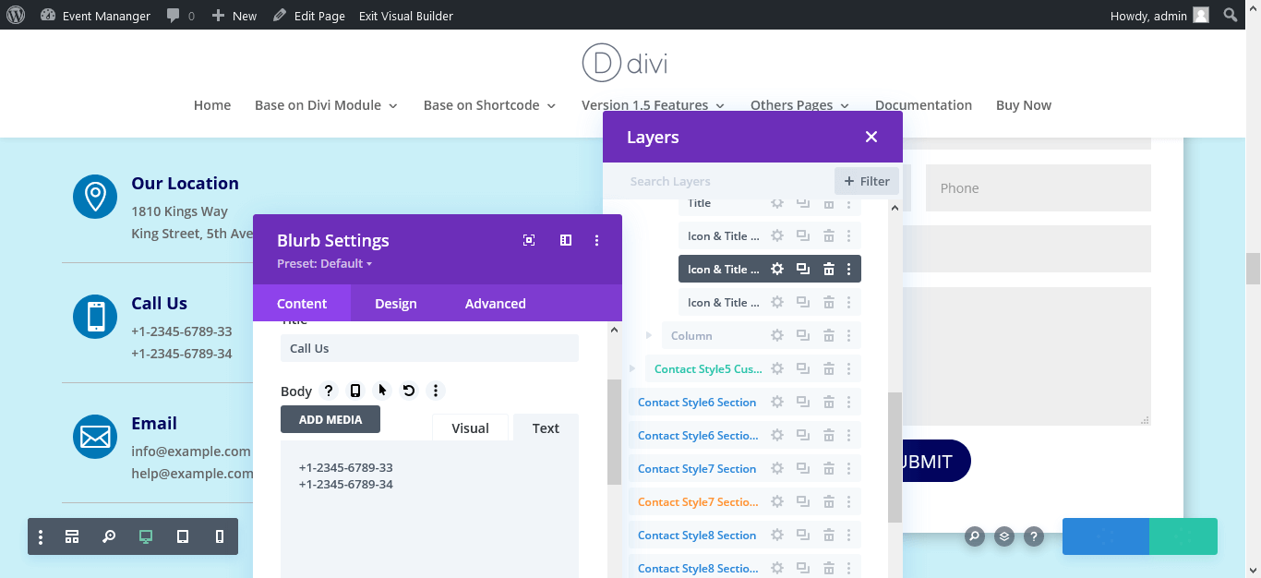Click the Zoom out icon in bottom toolbar
The height and width of the screenshot is (578, 1261).
tap(109, 536)
